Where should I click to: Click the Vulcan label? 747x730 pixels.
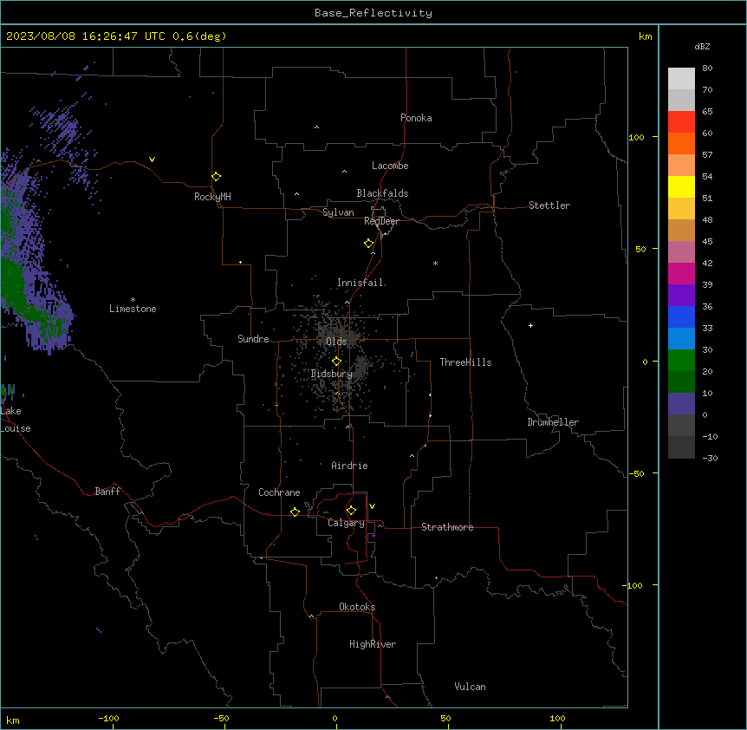tap(471, 687)
